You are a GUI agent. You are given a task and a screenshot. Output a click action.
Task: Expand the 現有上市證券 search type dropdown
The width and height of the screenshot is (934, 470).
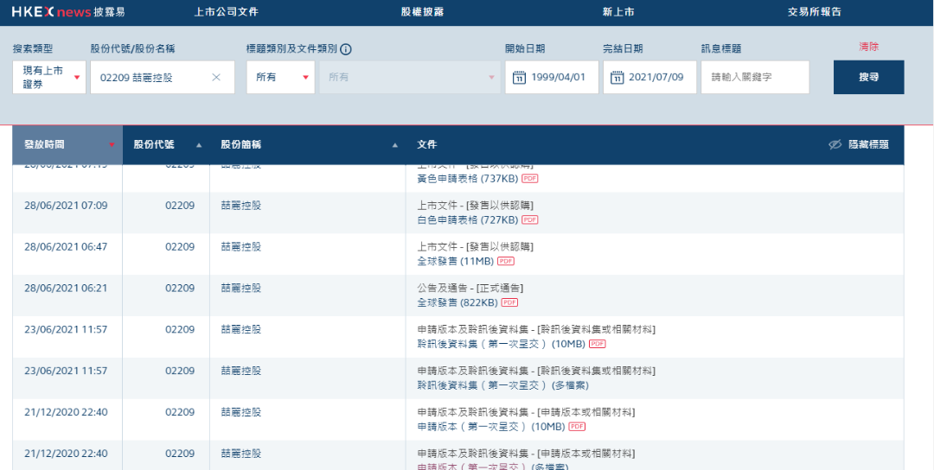[49, 78]
